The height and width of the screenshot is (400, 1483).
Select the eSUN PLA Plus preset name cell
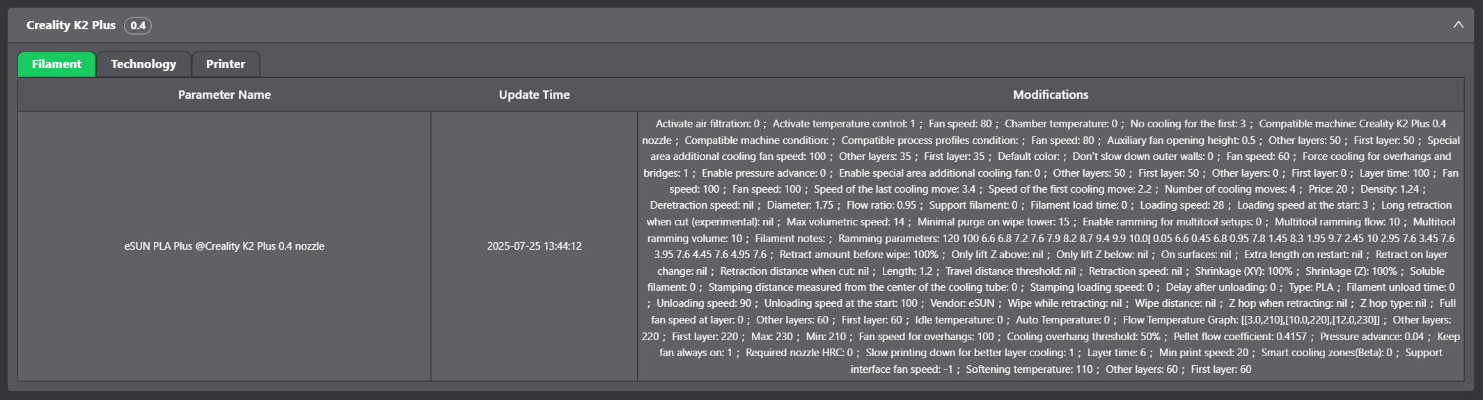224,246
